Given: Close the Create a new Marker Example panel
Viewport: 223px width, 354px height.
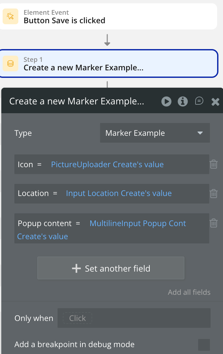Looking at the screenshot, I should tap(215, 102).
